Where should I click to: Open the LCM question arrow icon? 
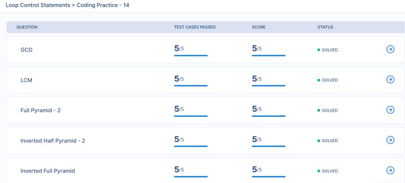390,79
